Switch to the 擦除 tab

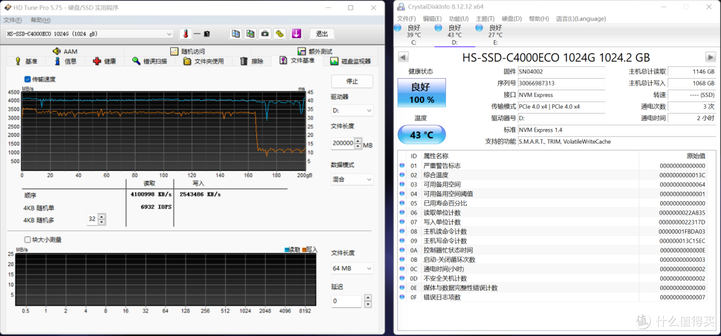pyautogui.click(x=252, y=61)
